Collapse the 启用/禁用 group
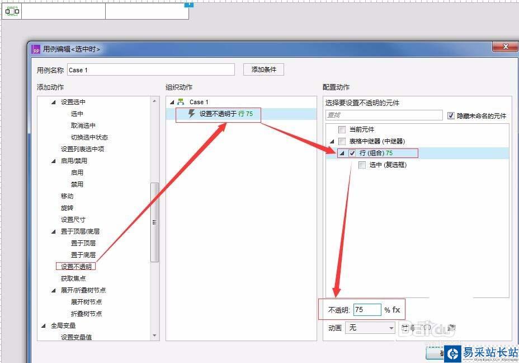Viewport: 519px width, 363px height. [54, 161]
